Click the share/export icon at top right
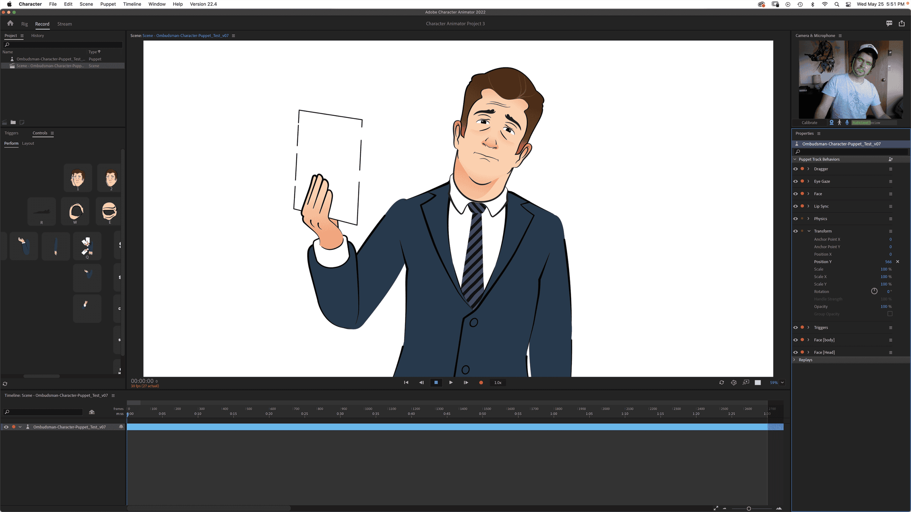The height and width of the screenshot is (512, 911). [x=901, y=23]
